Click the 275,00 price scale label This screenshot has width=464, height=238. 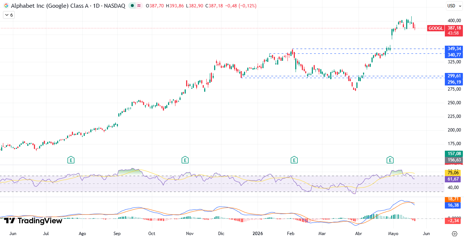click(454, 89)
